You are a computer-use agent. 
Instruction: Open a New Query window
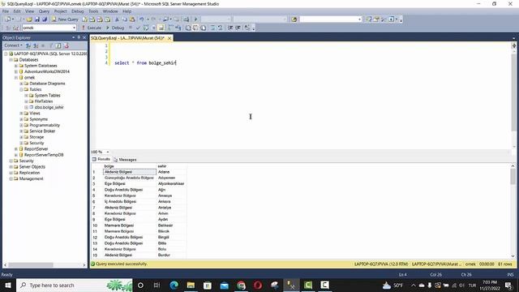click(65, 19)
